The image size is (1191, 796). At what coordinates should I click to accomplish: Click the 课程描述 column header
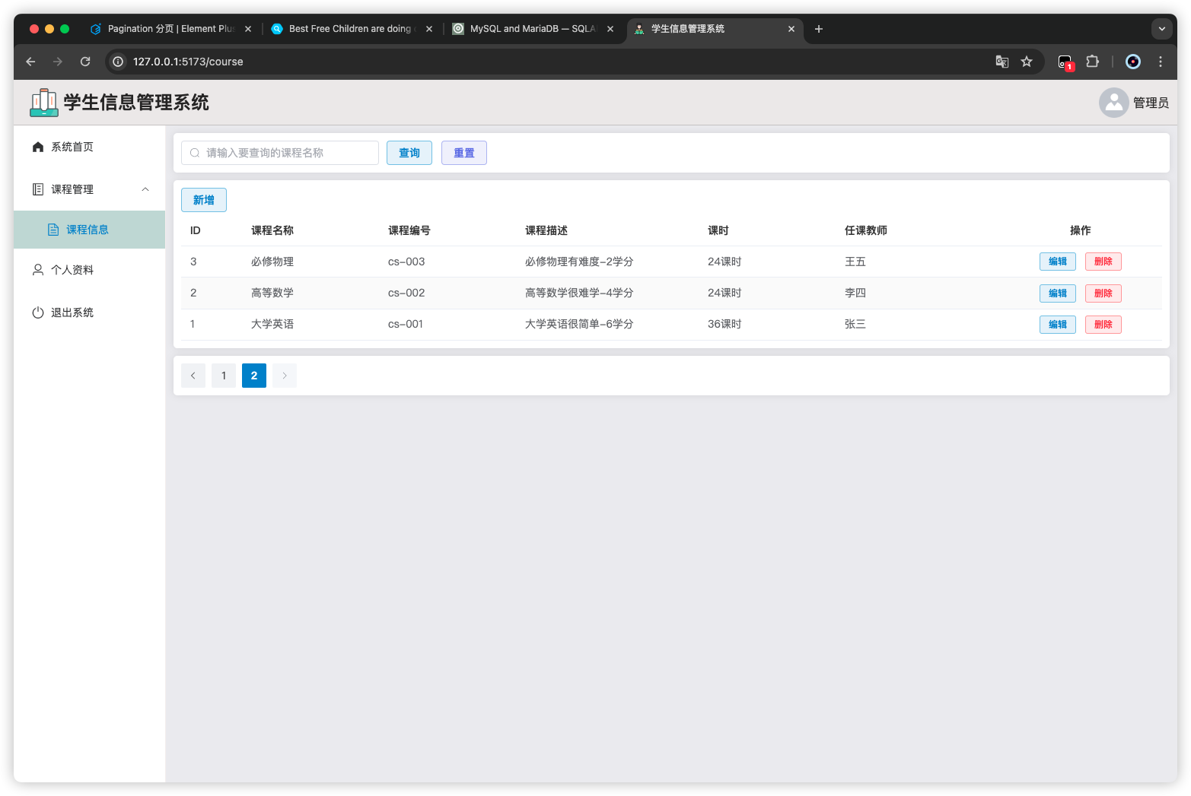pyautogui.click(x=546, y=230)
